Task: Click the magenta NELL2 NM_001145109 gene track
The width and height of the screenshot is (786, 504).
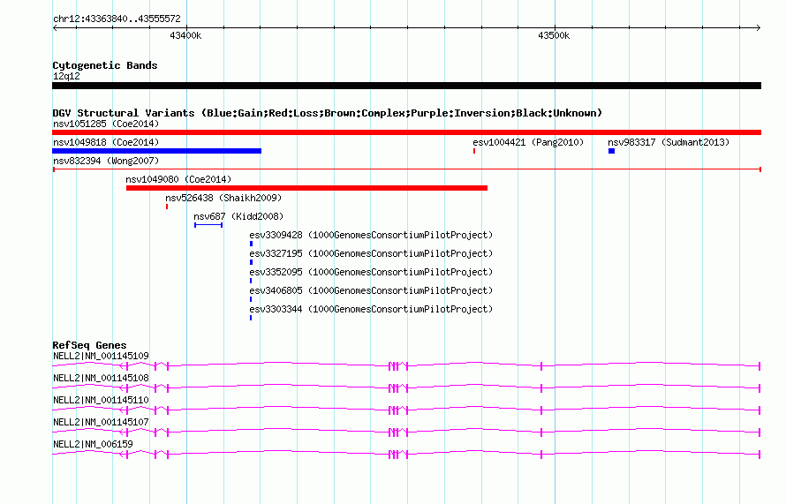Action: click(x=406, y=366)
